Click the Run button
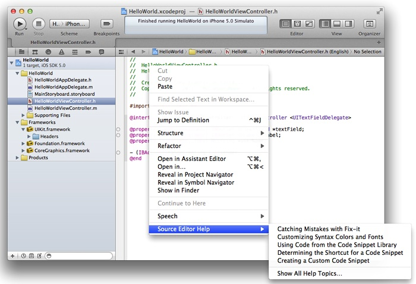416x284 pixels. (20, 24)
